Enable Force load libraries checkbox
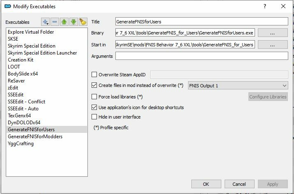The height and width of the screenshot is (194, 294). (94, 97)
